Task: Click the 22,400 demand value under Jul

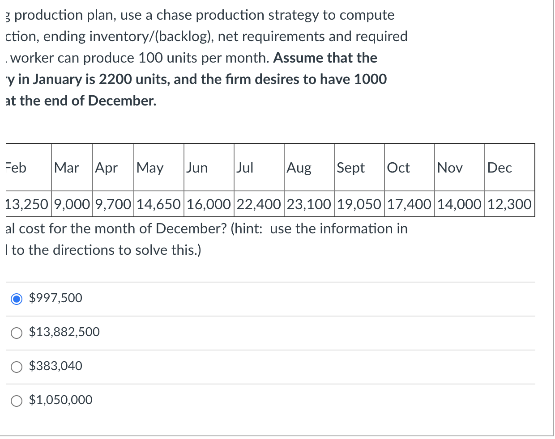Action: pos(259,204)
